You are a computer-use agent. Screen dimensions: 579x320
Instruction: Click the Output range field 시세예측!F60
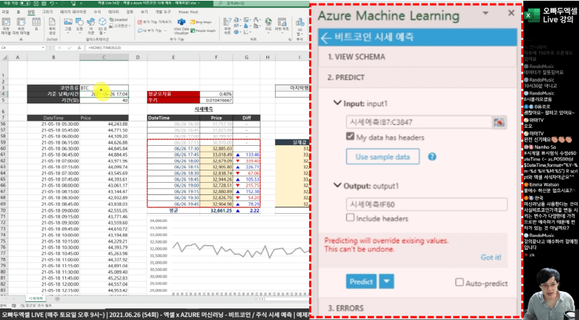pyautogui.click(x=426, y=204)
